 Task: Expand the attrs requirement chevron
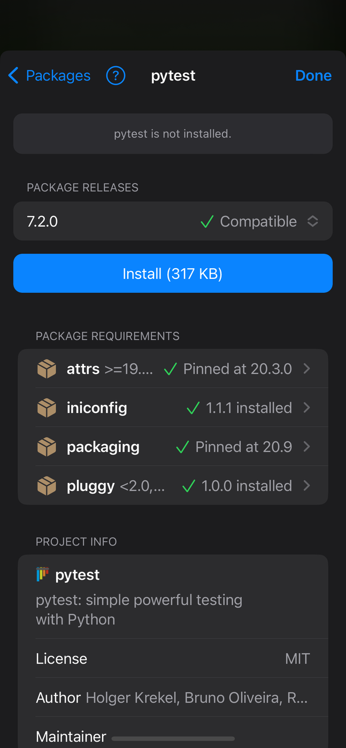coord(307,369)
